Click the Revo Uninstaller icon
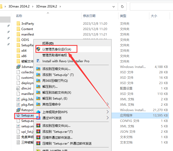173x151 pixels. pyautogui.click(x=38, y=61)
